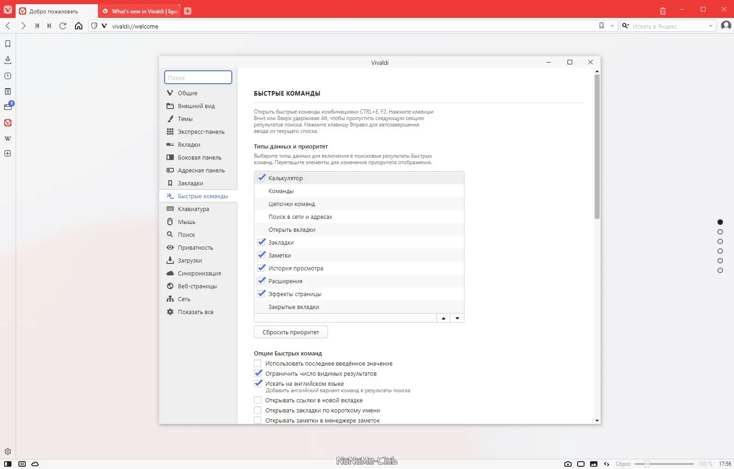Open the Downloads side panel

coord(8,60)
